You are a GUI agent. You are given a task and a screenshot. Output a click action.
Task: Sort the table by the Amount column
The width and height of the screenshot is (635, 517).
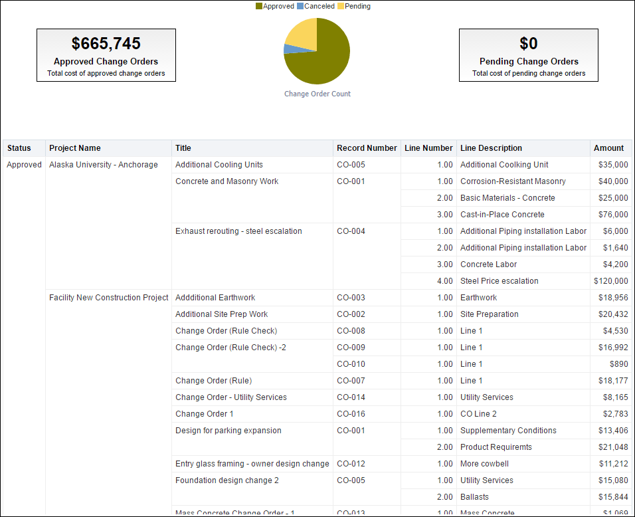tap(610, 148)
